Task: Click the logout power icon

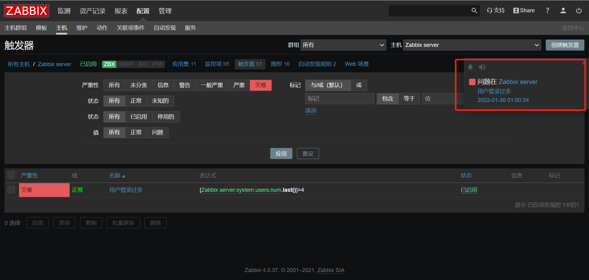Action: click(579, 10)
